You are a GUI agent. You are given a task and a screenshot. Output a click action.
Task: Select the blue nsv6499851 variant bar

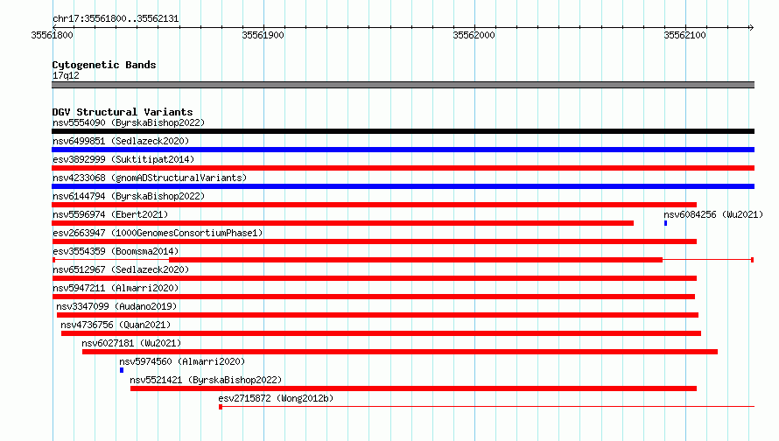point(403,150)
